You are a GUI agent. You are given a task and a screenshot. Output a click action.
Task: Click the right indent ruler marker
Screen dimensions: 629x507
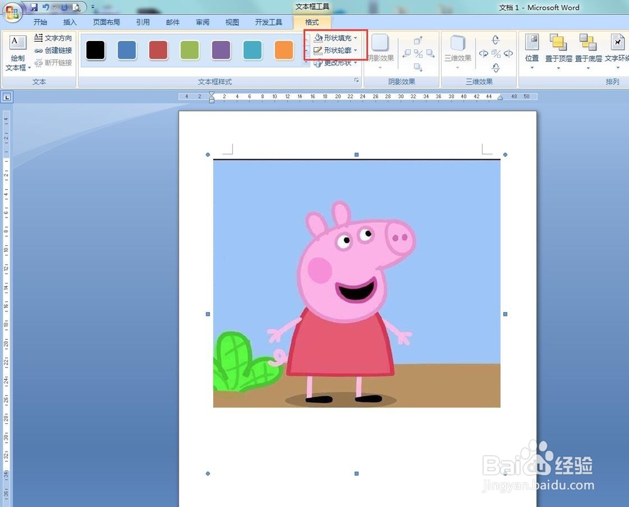click(500, 98)
